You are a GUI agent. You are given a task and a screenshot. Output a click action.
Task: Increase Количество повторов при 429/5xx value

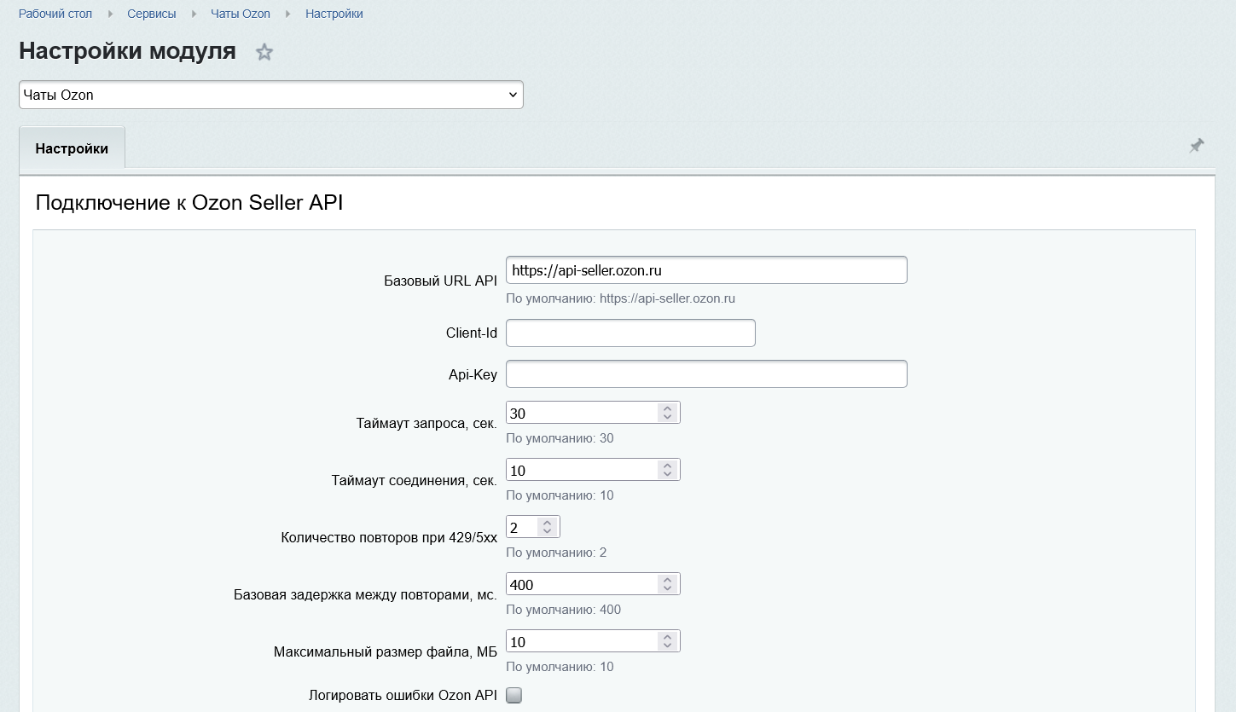tap(547, 523)
